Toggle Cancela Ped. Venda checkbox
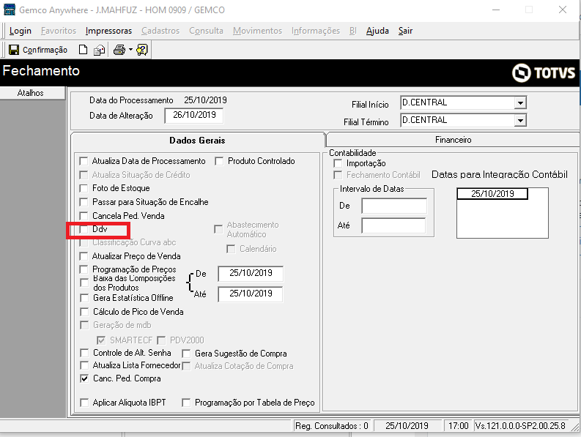581x437 pixels. tap(84, 215)
